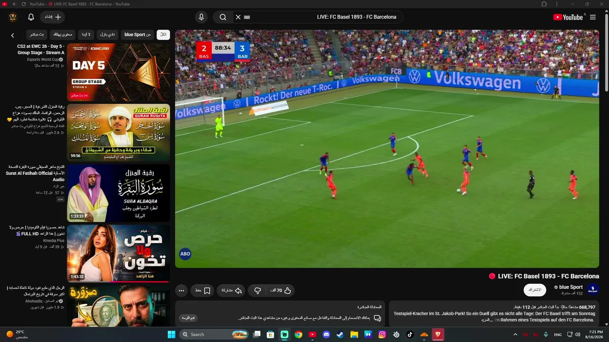Open the account avatar menu
Screen dimensions: 609x342
[13, 17]
